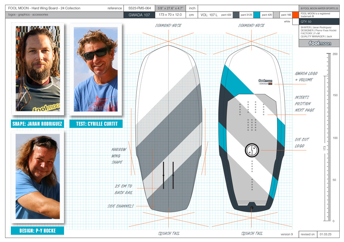Click the "SHAPE: JARAN RODRIGUEZ" caption
This screenshot has width=344, height=242.
pos(37,124)
